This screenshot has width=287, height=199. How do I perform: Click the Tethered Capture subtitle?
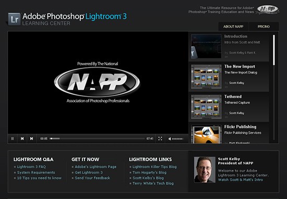click(237, 102)
